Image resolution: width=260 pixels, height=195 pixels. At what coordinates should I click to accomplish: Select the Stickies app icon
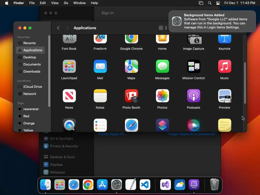[x=224, y=125]
